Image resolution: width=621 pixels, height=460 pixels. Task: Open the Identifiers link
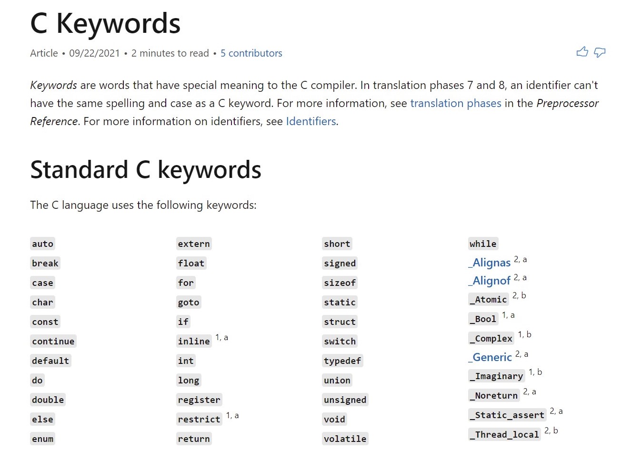click(310, 121)
